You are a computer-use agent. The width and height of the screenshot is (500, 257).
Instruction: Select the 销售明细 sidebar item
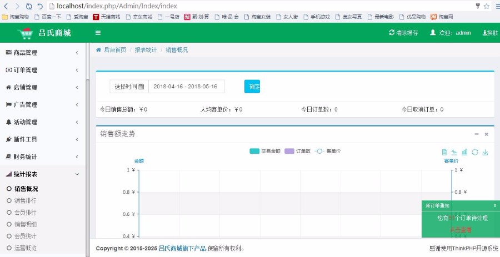pyautogui.click(x=26, y=224)
